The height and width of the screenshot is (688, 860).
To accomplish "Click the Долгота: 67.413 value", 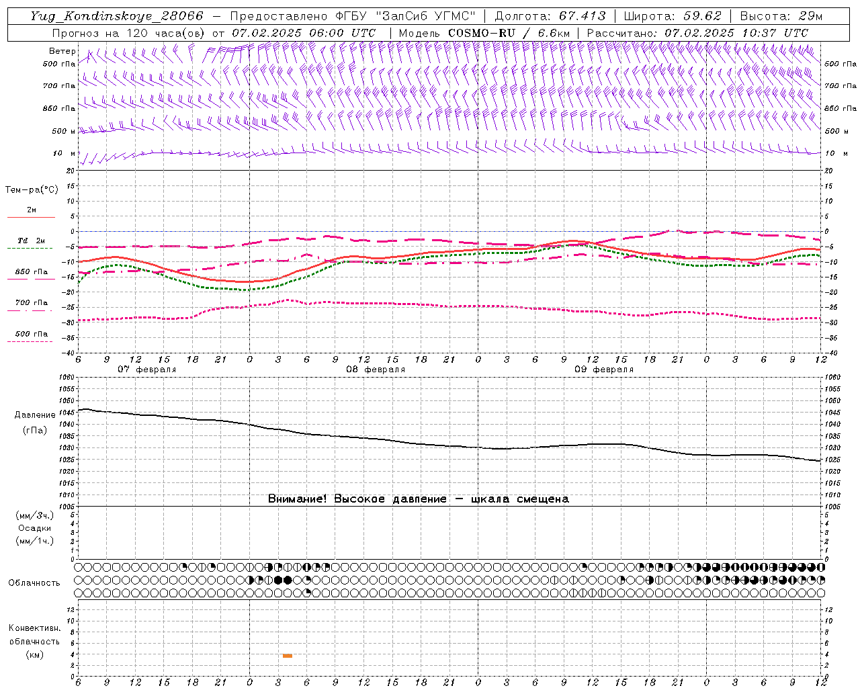I will (550, 16).
